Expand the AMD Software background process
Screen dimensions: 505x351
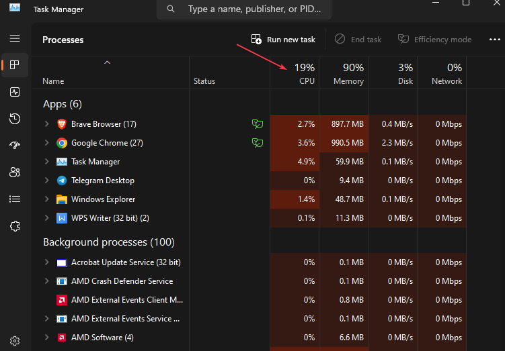click(x=46, y=338)
